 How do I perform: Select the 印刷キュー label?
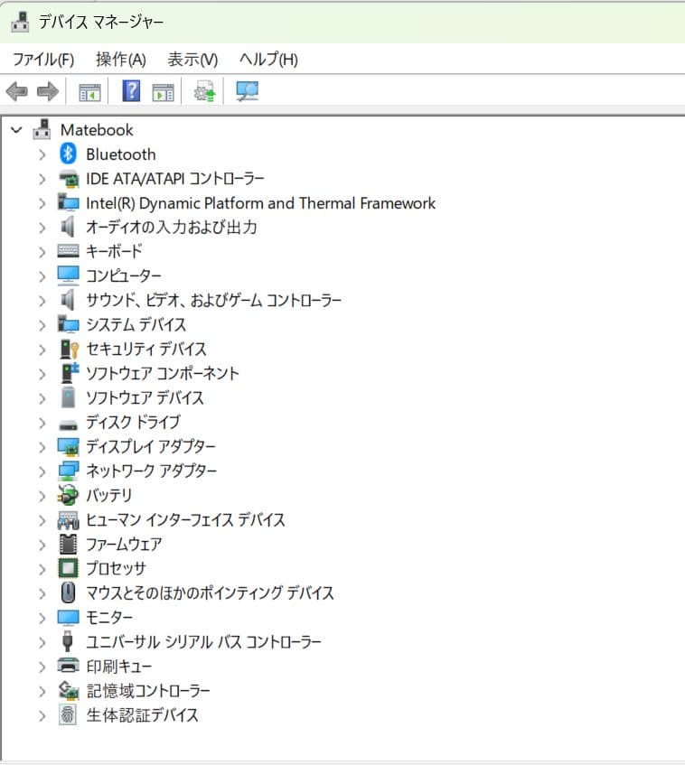pos(118,666)
